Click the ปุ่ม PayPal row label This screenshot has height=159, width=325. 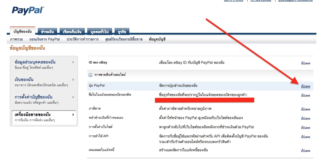coord(97,85)
